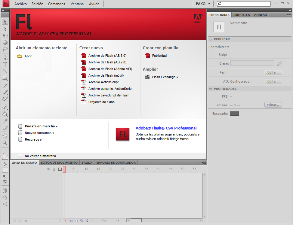The width and height of the screenshot is (293, 225).
Task: Select the Text tool
Action: pyautogui.click(x=5, y=64)
